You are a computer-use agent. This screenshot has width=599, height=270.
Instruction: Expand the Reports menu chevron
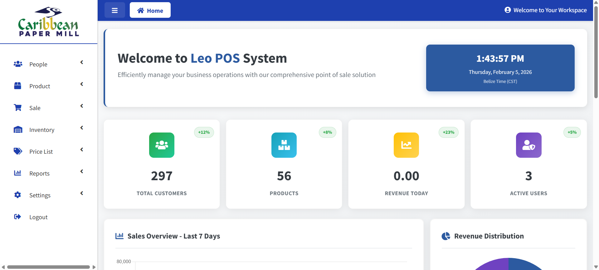click(82, 171)
